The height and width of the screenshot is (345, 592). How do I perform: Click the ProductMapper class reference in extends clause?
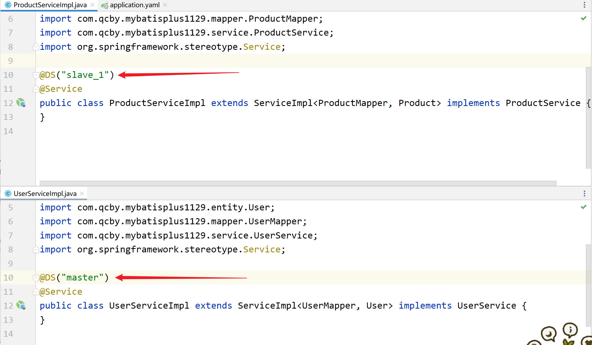pyautogui.click(x=353, y=103)
